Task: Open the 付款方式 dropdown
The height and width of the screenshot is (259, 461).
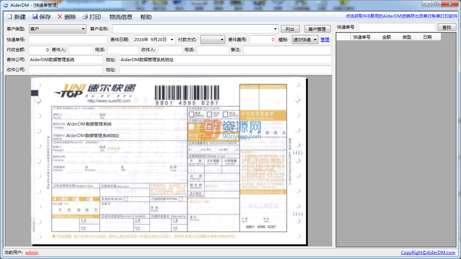Action: [213, 40]
